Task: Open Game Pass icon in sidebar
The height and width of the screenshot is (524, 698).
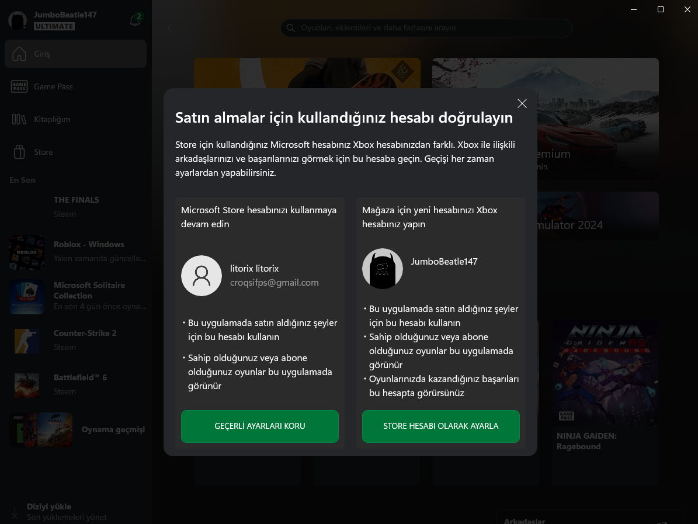Action: (19, 86)
